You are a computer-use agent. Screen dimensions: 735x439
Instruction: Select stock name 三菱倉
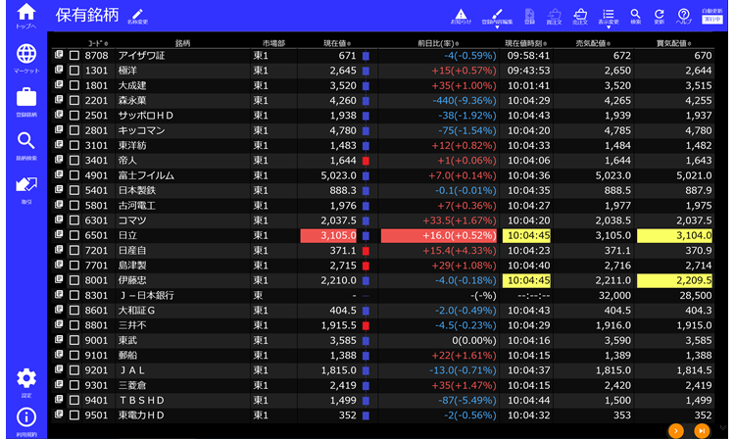point(132,385)
